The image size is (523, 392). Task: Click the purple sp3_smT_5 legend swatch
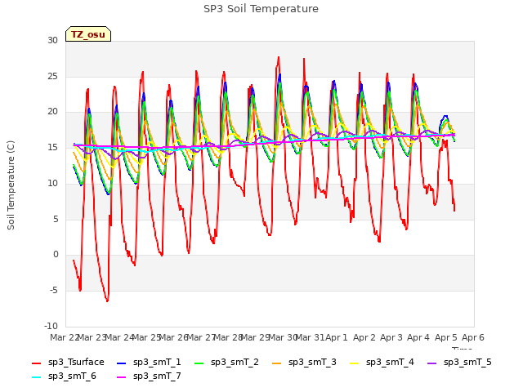[432, 363]
